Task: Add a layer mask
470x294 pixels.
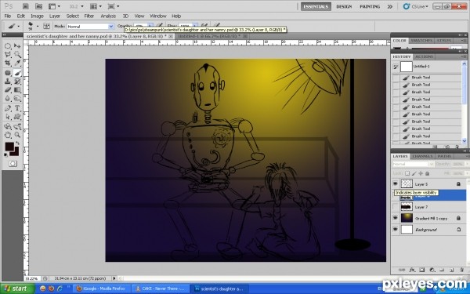Action: point(421,270)
